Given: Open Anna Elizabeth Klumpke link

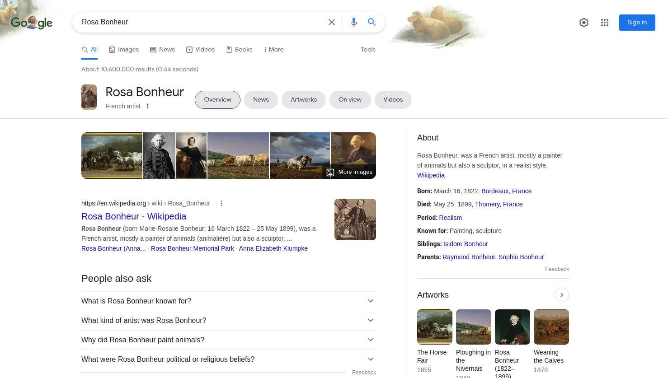Looking at the screenshot, I should point(273,248).
